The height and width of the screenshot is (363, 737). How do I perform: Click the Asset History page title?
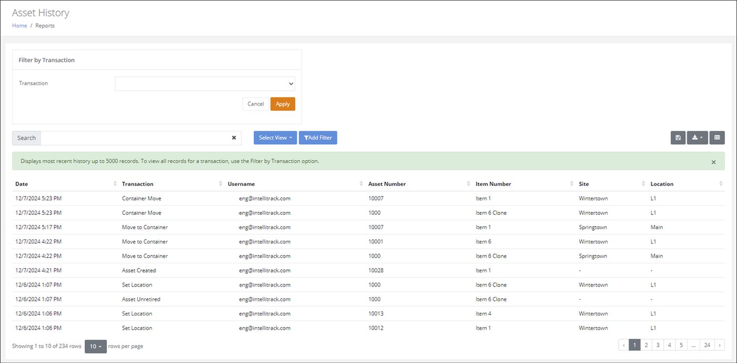coord(41,13)
